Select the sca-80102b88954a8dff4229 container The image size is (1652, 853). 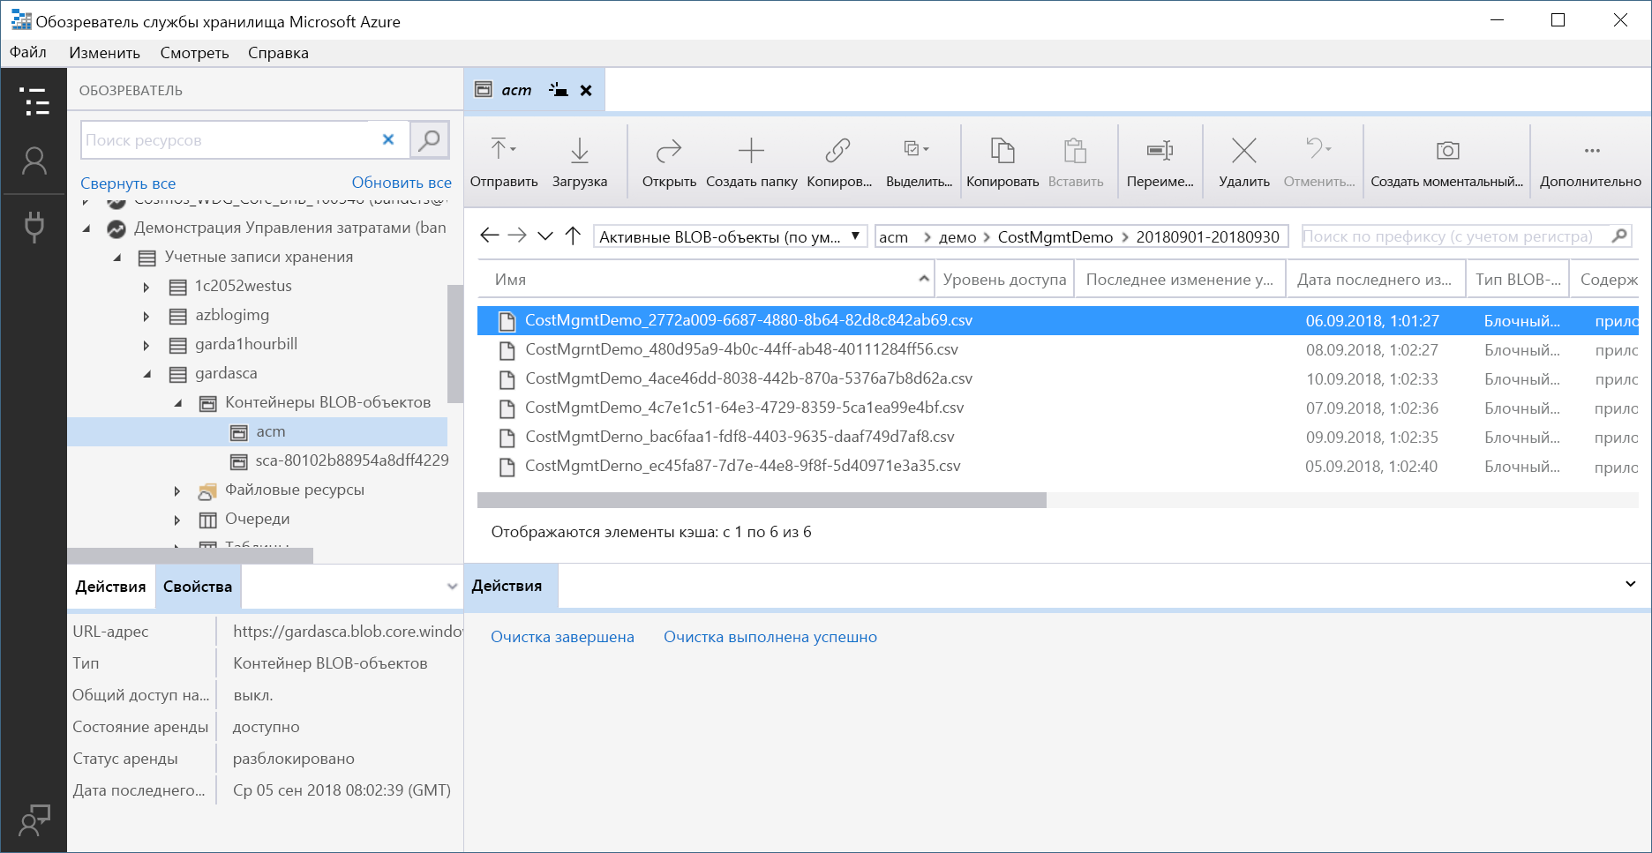tap(339, 460)
